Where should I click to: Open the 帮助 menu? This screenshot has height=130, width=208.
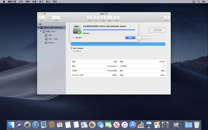click(x=55, y=2)
